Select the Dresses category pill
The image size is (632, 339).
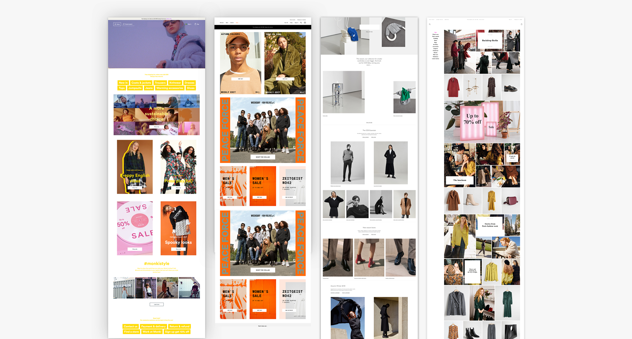[x=190, y=83]
